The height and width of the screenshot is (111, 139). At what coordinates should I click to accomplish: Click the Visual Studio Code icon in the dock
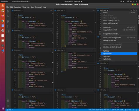[x=3, y=50]
